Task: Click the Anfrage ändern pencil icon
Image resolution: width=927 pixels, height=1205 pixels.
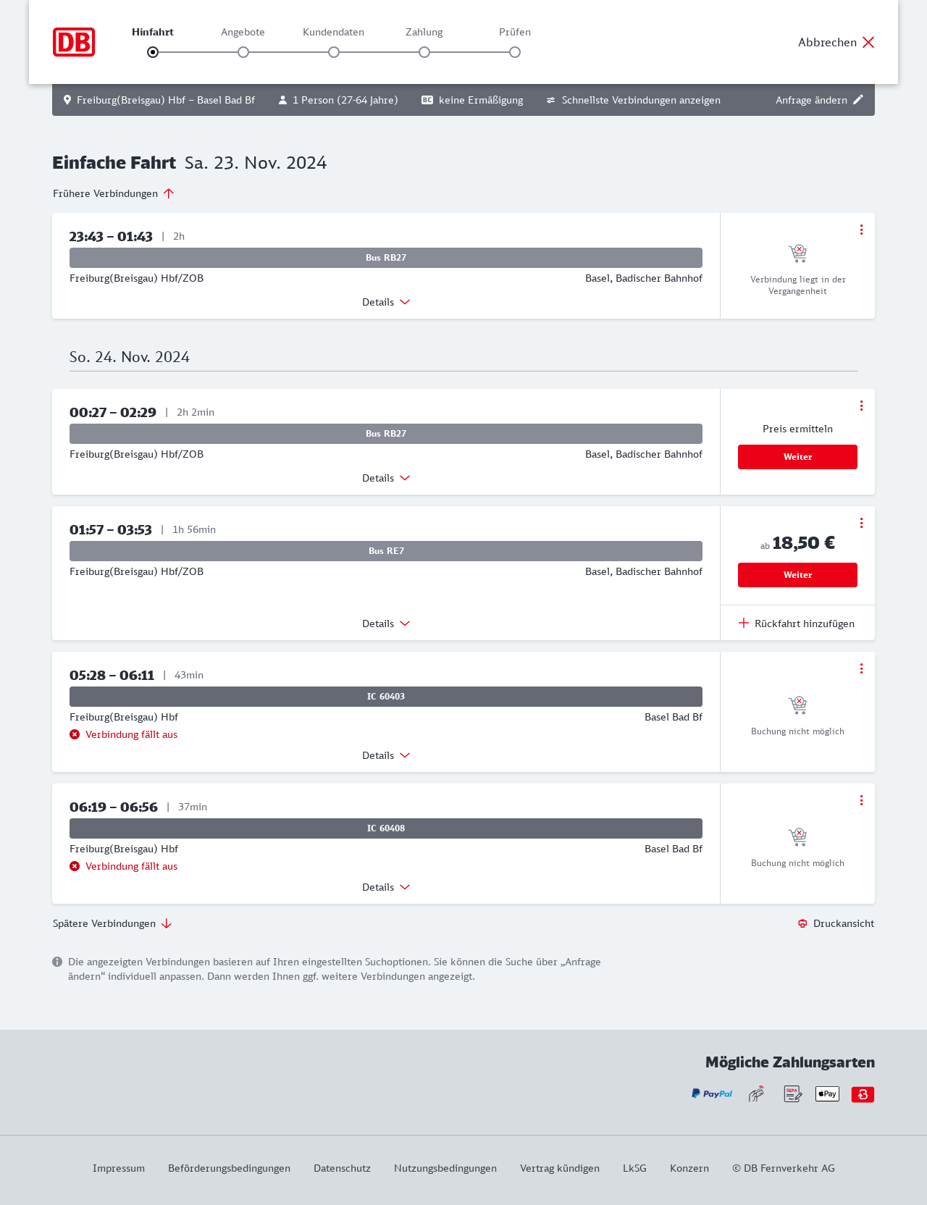Action: pyautogui.click(x=858, y=100)
